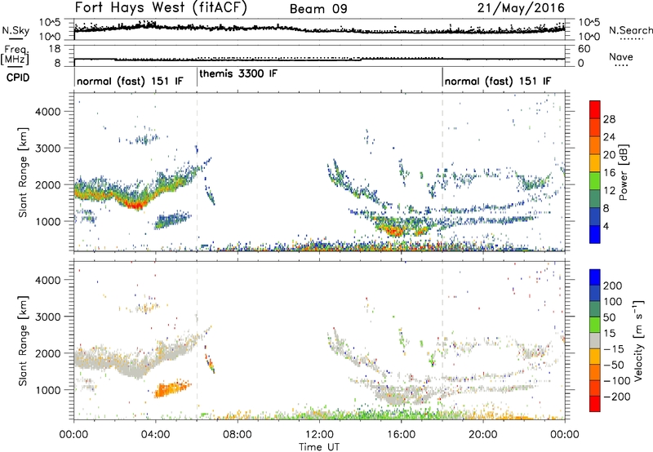
Task: Click the 'Slant Range [km]' label of the velocity panel
Action: [23, 340]
